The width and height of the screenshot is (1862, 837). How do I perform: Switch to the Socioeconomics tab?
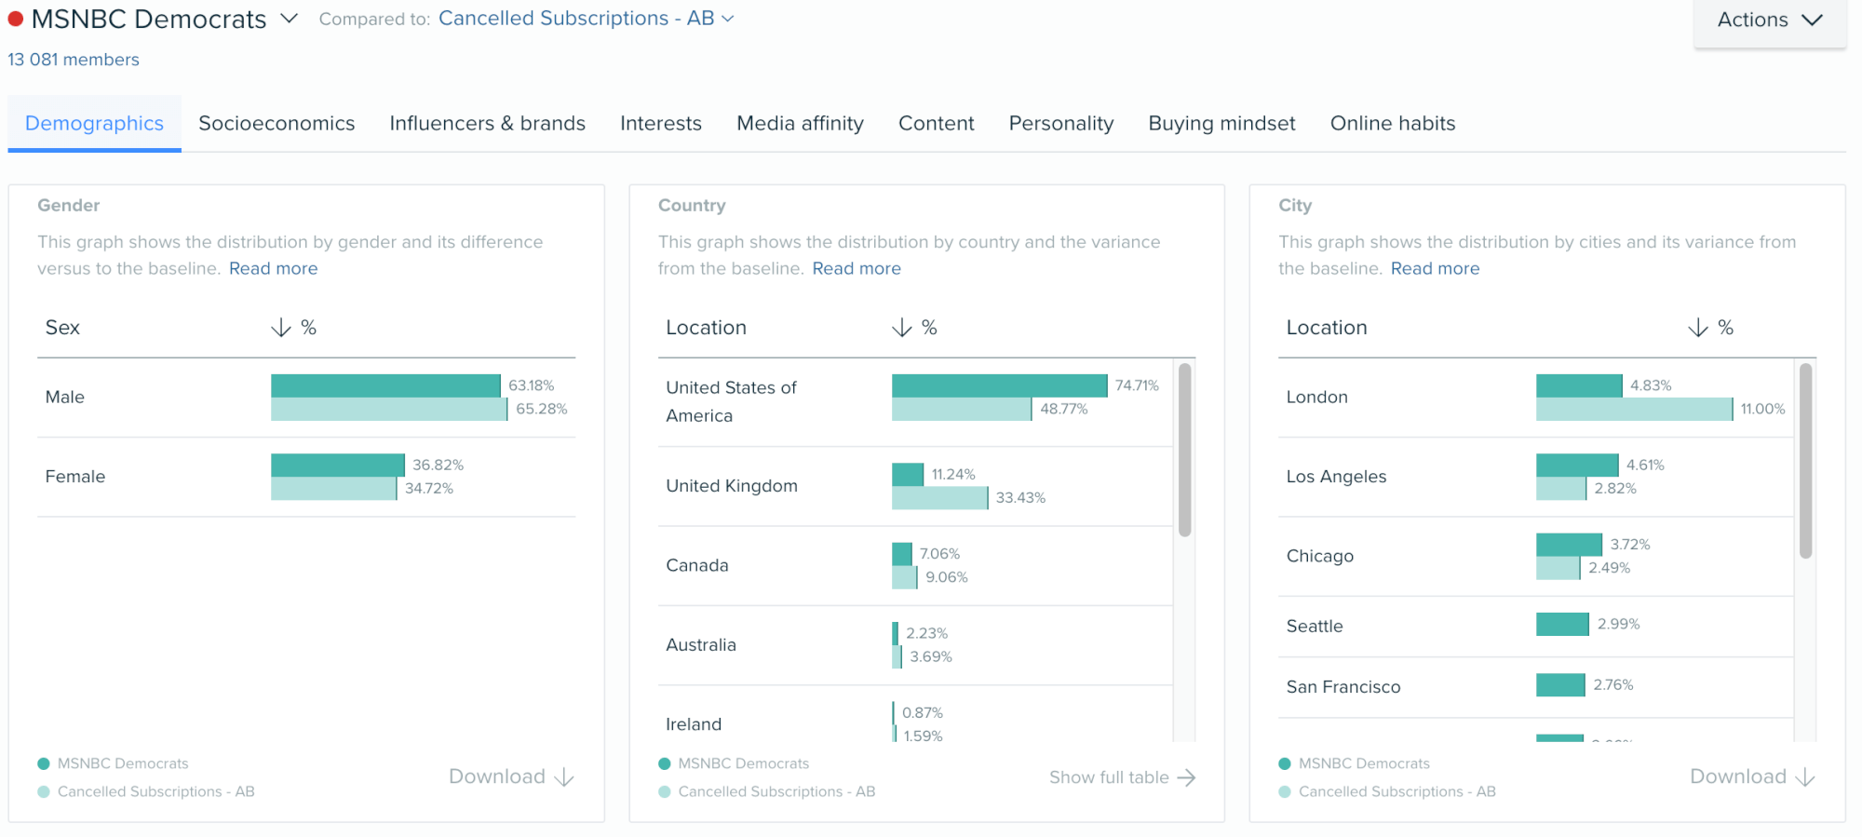(277, 123)
